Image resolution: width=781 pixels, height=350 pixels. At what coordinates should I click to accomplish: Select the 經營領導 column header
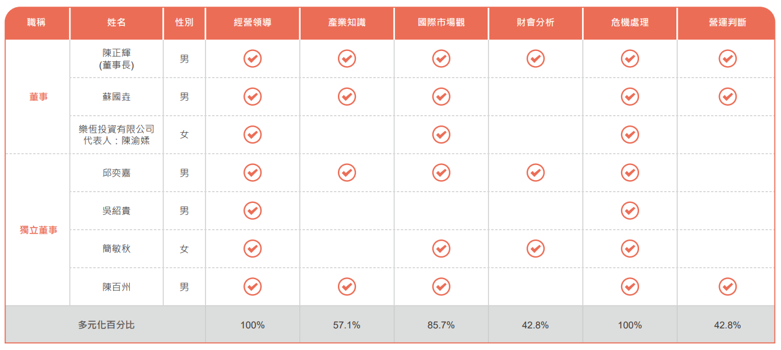tap(253, 23)
